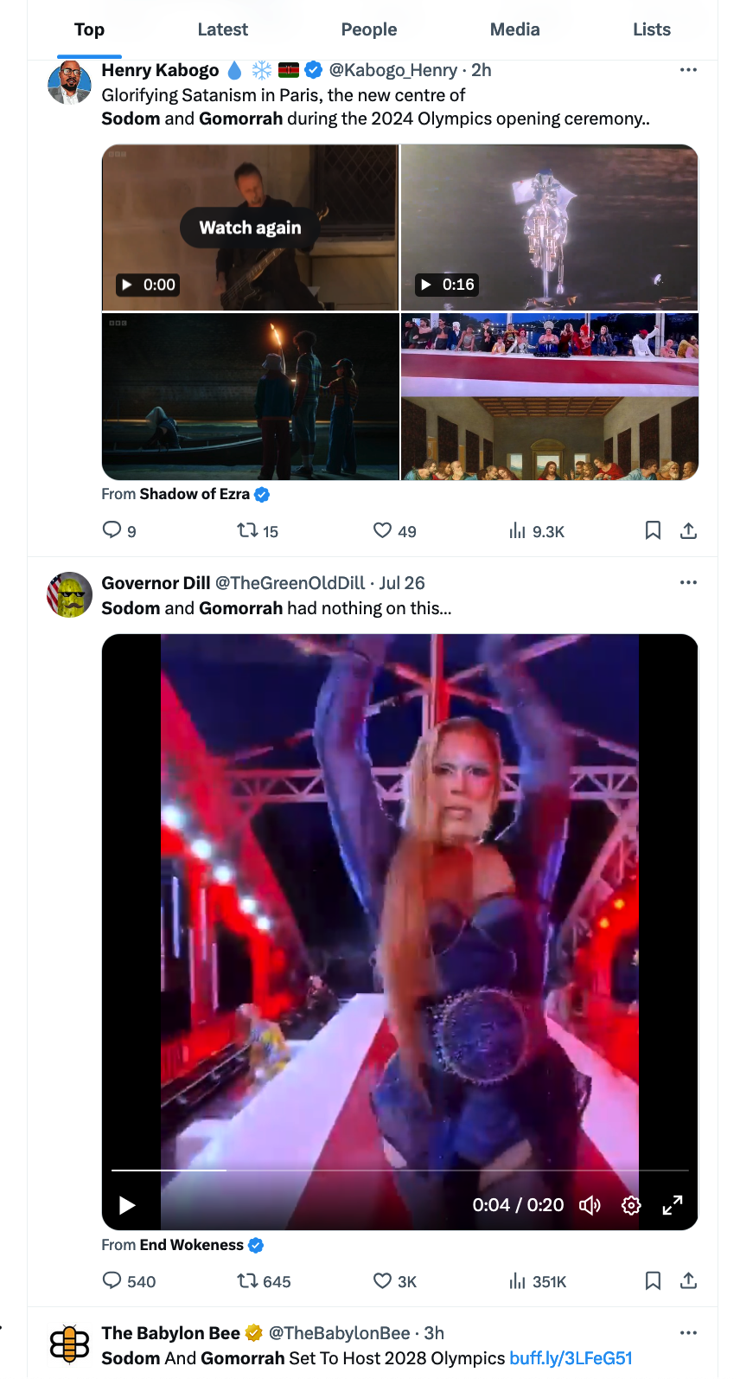
Task: Open more options for Governor Dill's post
Action: 688,583
